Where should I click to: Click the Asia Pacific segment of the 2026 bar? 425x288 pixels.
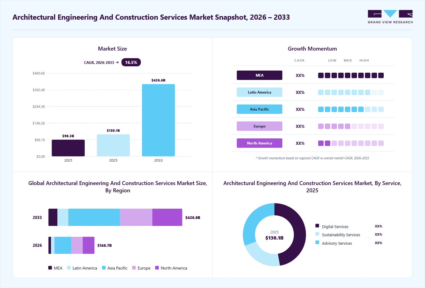coord(63,245)
